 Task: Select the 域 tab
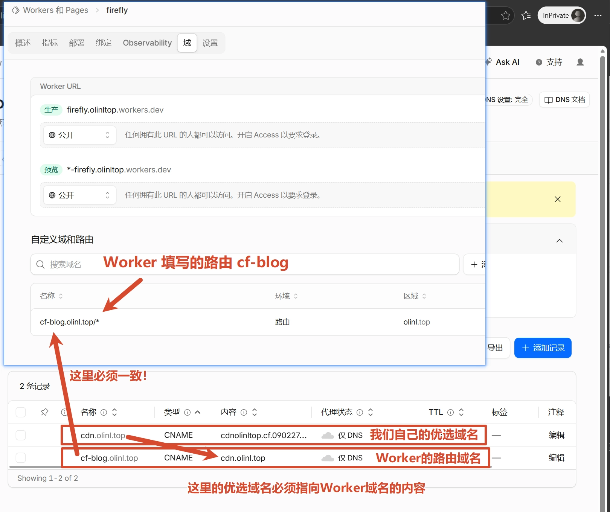click(187, 43)
